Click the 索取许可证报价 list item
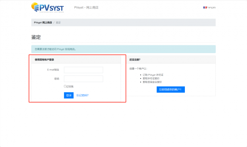Screen dimensions: 247x147 click(151, 78)
